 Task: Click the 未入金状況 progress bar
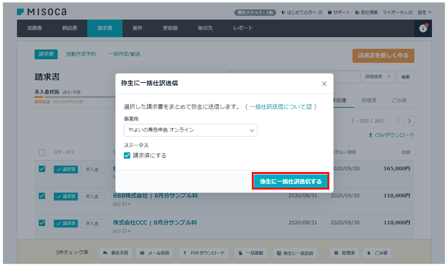75,97
